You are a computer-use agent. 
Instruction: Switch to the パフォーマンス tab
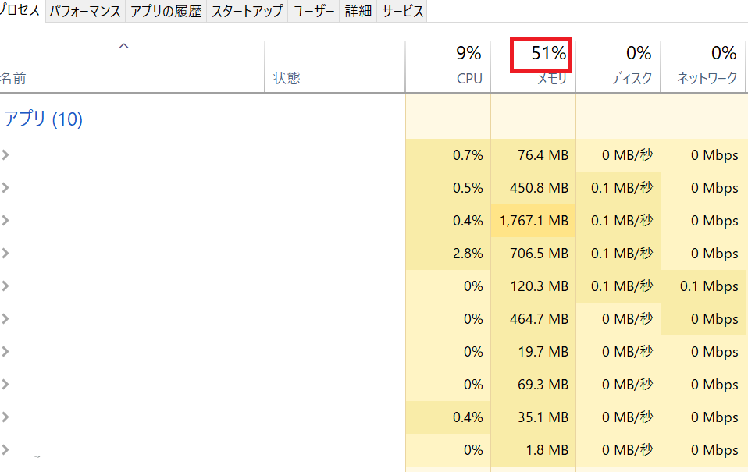85,11
